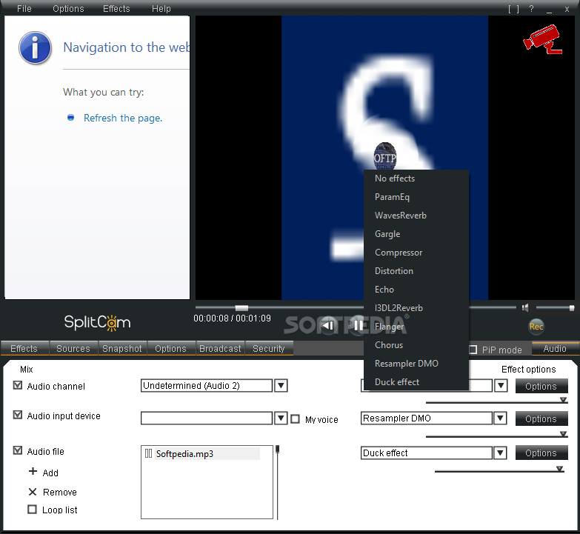Pause the video playback
The width and height of the screenshot is (580, 534).
(358, 325)
